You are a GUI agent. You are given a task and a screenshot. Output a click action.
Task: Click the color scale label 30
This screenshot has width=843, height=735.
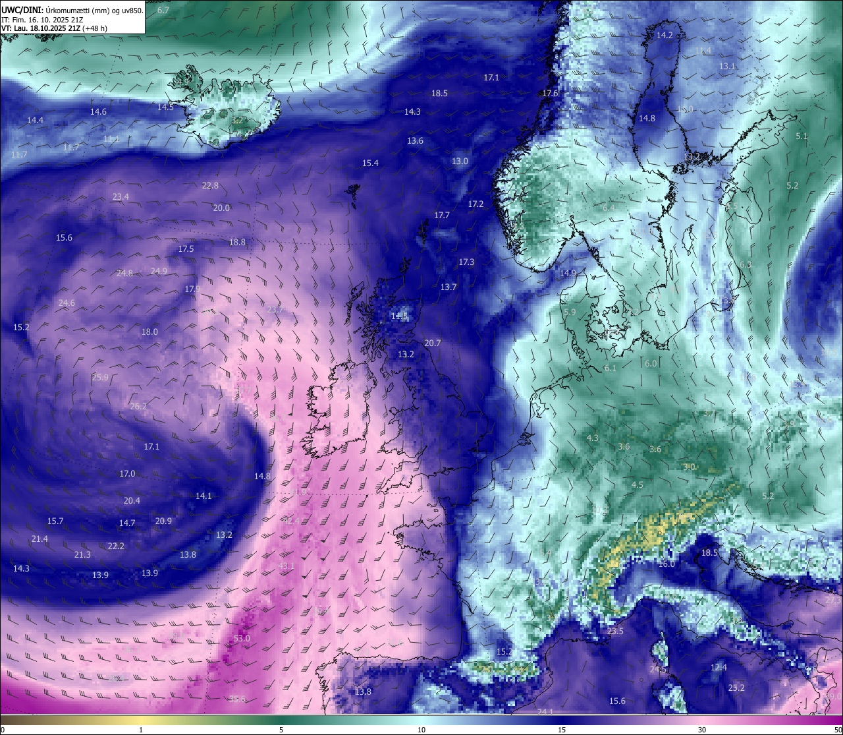(x=702, y=729)
